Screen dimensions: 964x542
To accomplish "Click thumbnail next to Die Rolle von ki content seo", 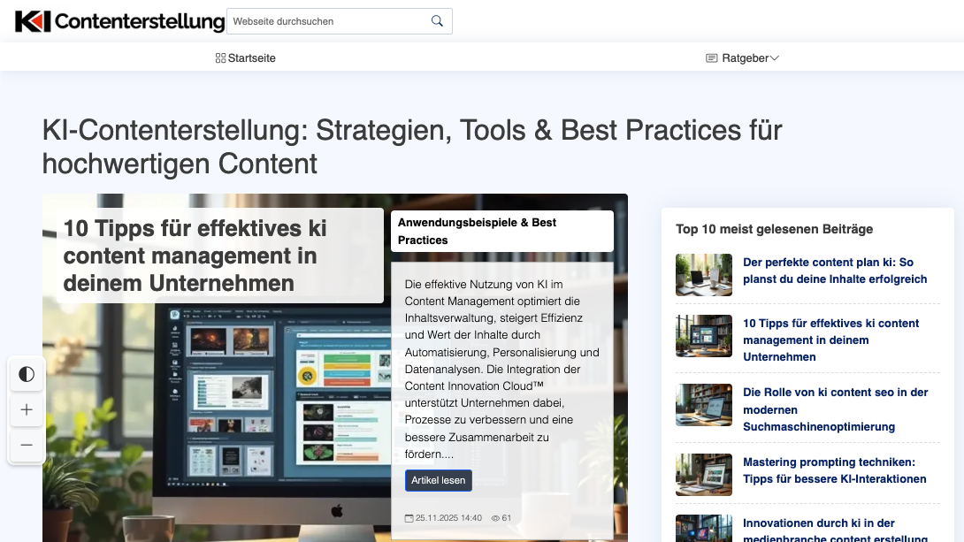I will point(703,405).
